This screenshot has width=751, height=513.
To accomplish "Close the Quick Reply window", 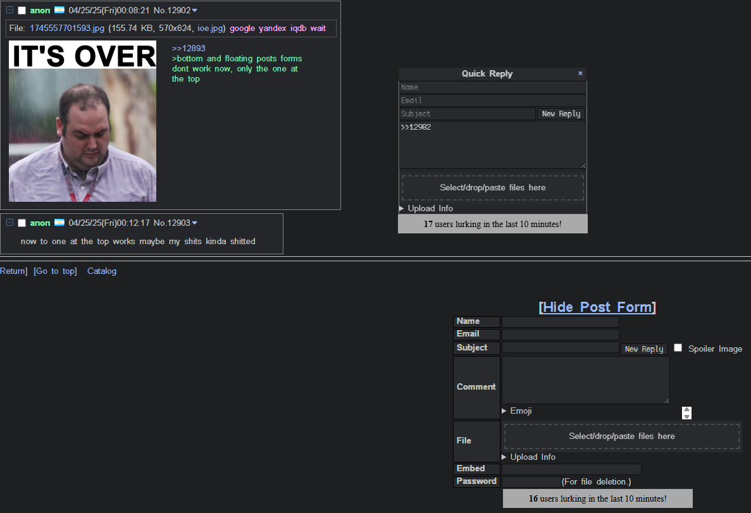I will tap(580, 73).
